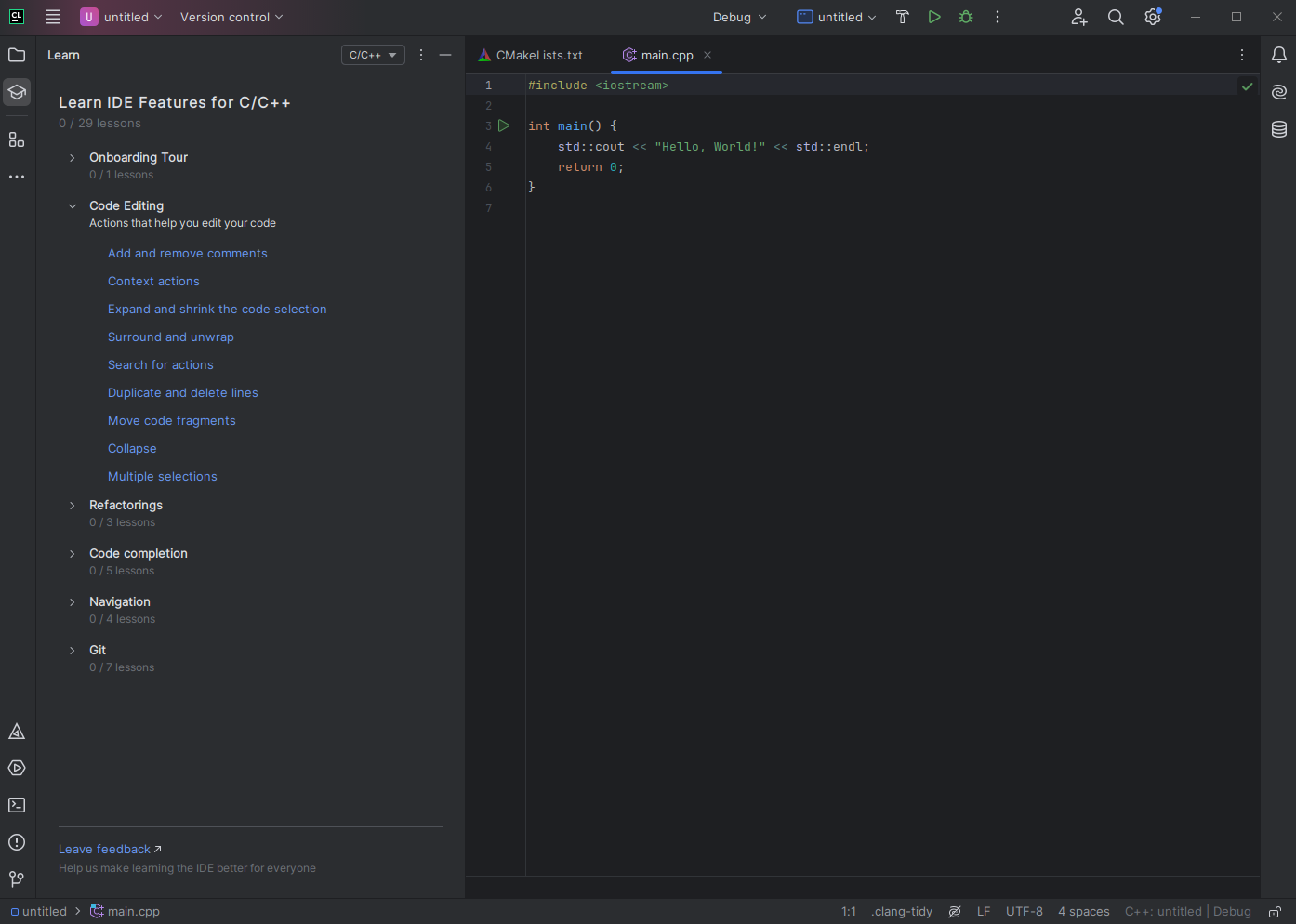1296x924 pixels.
Task: Collapse Code Editing section
Action: click(x=73, y=206)
